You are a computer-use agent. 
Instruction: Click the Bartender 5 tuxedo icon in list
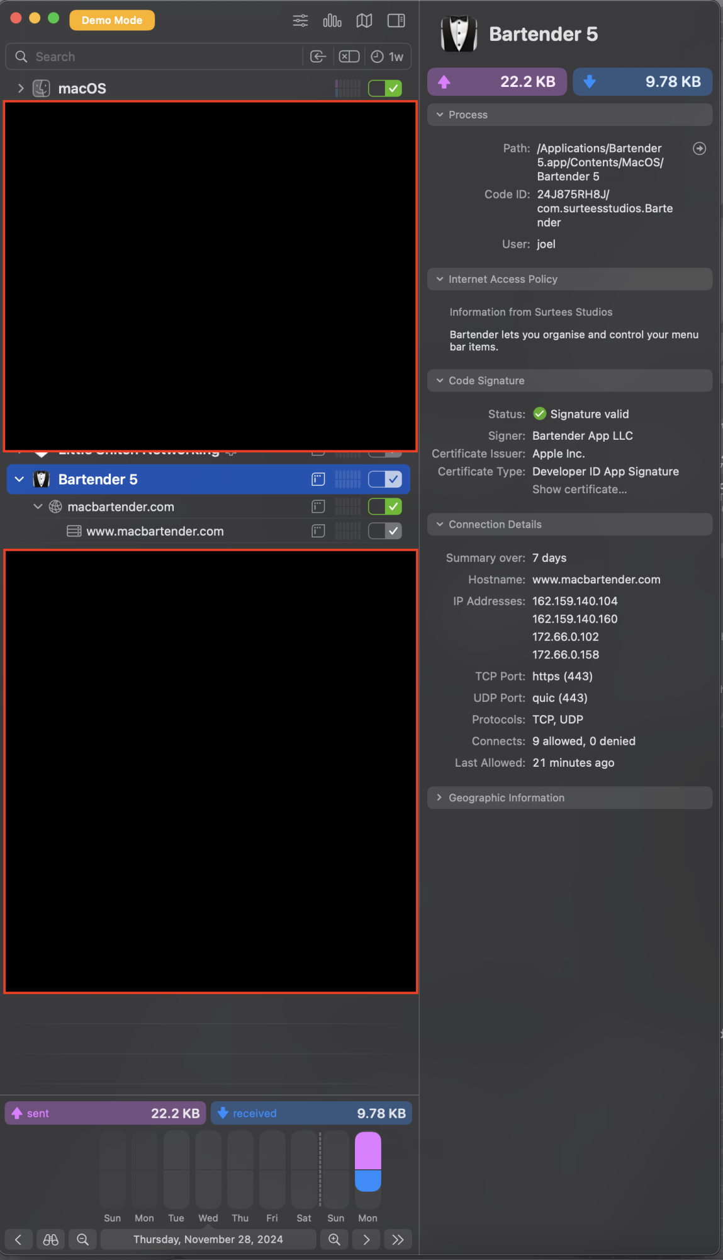42,479
